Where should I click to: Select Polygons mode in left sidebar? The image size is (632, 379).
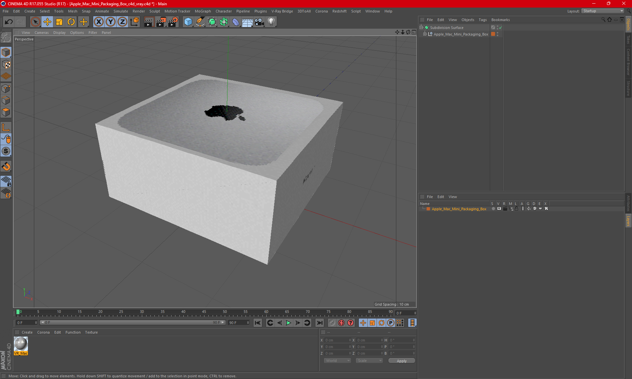[6, 112]
